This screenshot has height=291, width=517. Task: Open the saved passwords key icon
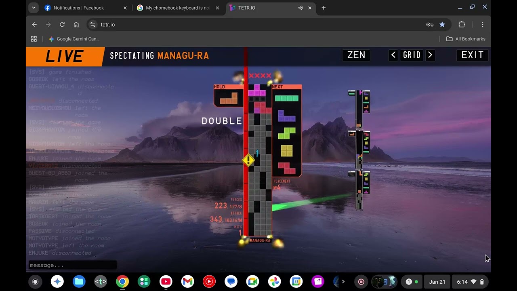430,25
